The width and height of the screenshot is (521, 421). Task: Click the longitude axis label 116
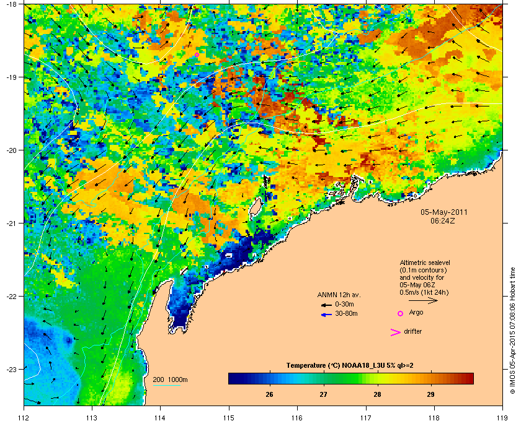(x=297, y=417)
